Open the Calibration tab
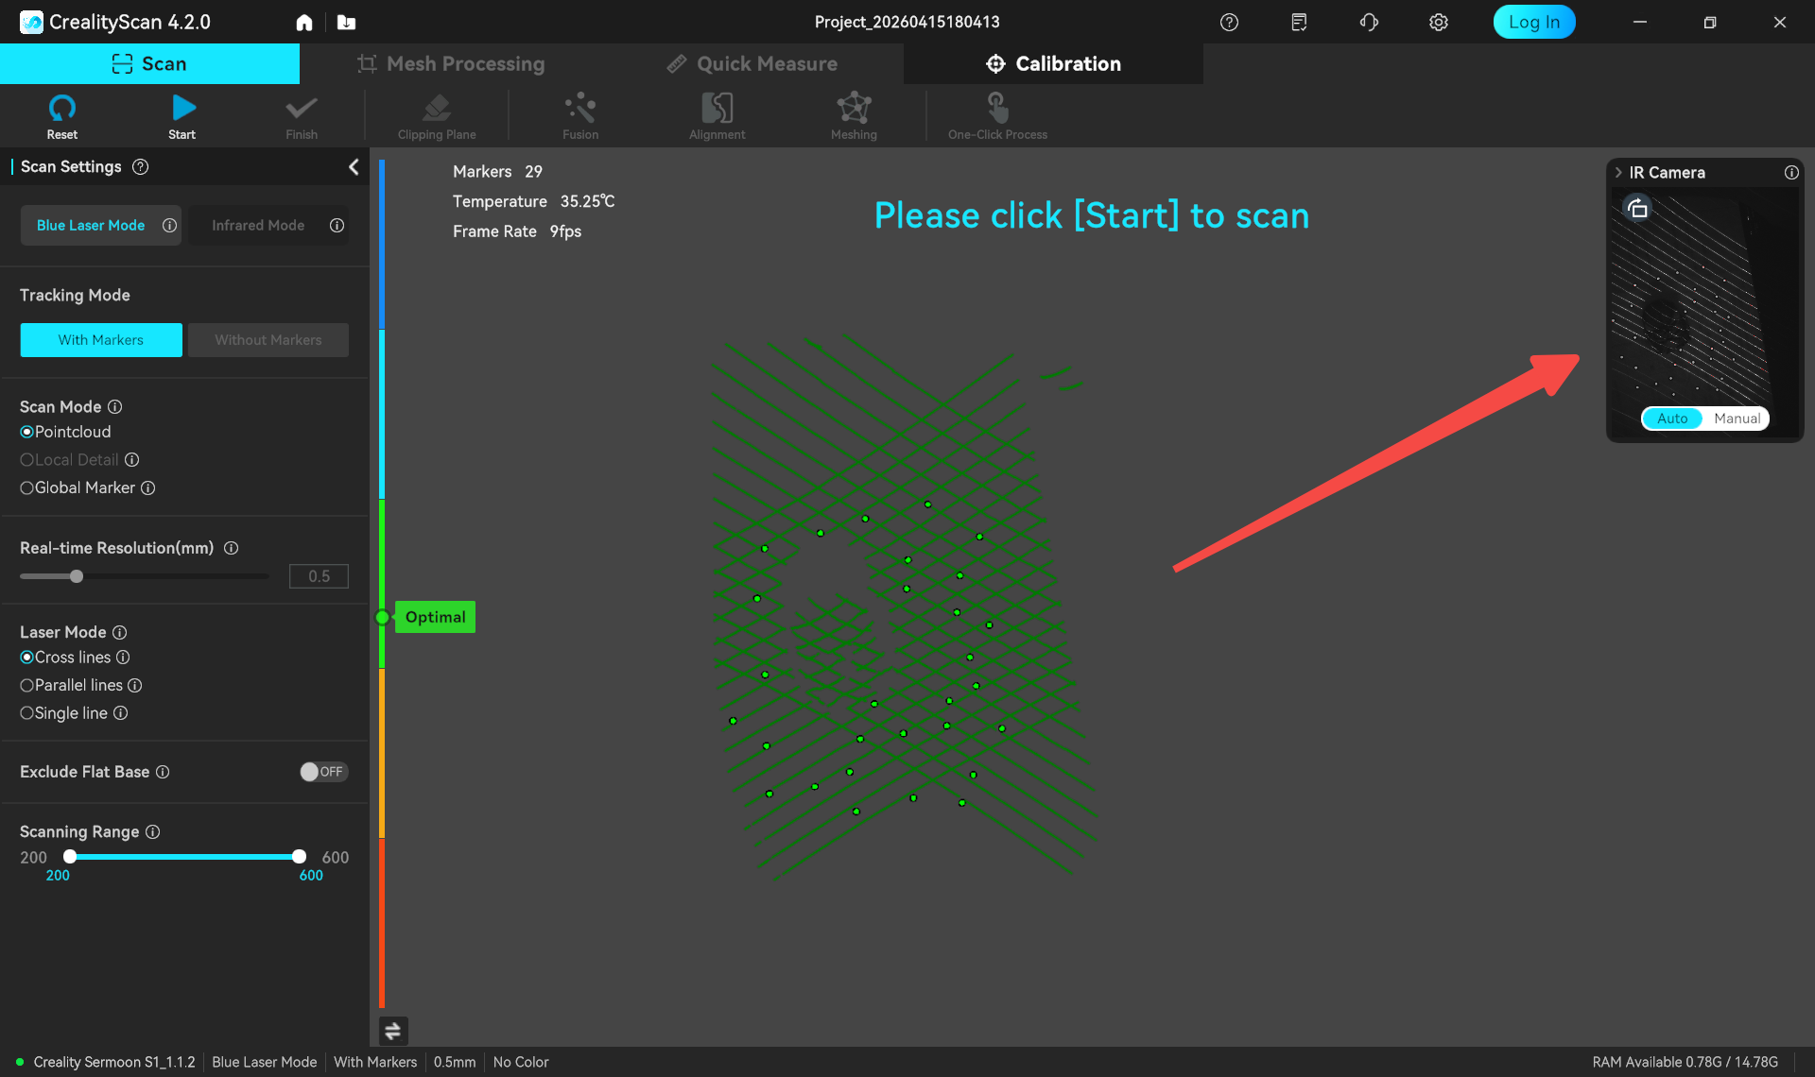The image size is (1815, 1077). [1053, 64]
